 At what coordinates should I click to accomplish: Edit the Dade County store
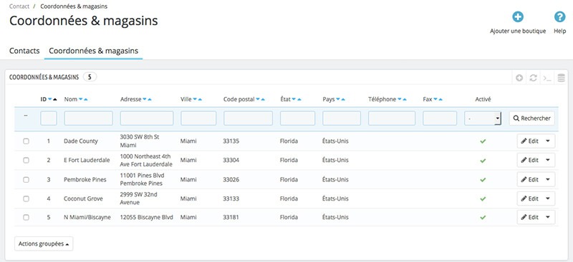[x=530, y=141]
